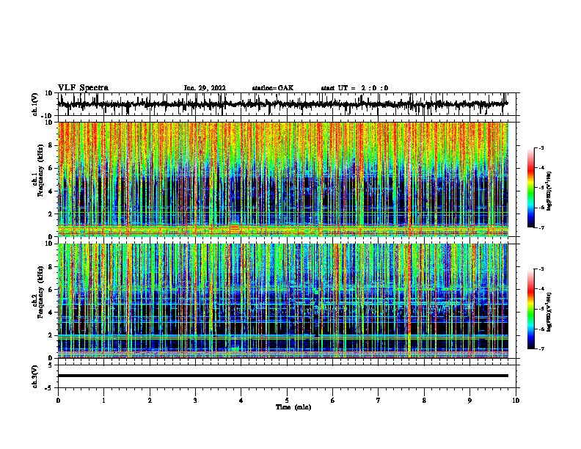Click the ch.1 spectrogram color scale bar

click(531, 188)
